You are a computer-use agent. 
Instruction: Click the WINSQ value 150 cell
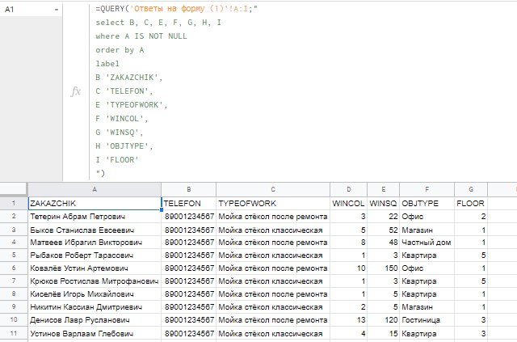coord(384,268)
